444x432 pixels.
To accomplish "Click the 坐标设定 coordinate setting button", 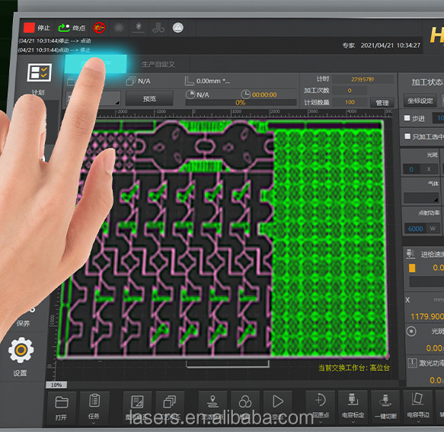I will pyautogui.click(x=420, y=101).
